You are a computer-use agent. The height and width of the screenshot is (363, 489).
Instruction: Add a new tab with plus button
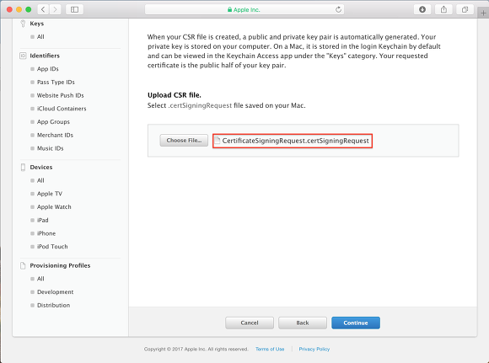pos(483,13)
